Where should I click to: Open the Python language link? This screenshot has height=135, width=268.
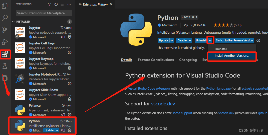pyautogui.click(x=218, y=88)
